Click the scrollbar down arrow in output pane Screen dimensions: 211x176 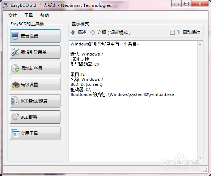(200, 158)
